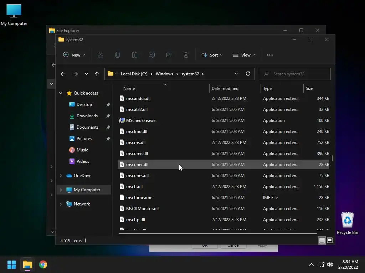The image size is (365, 273).
Task: Go forward with the forward arrow
Action: (x=76, y=74)
